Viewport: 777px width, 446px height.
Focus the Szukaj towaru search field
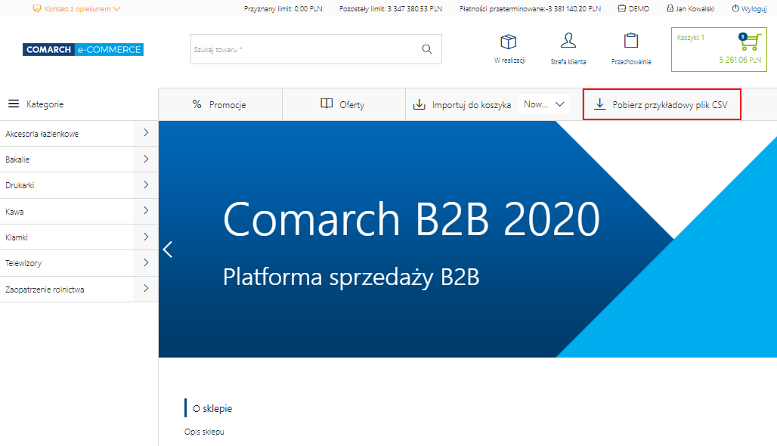point(316,49)
